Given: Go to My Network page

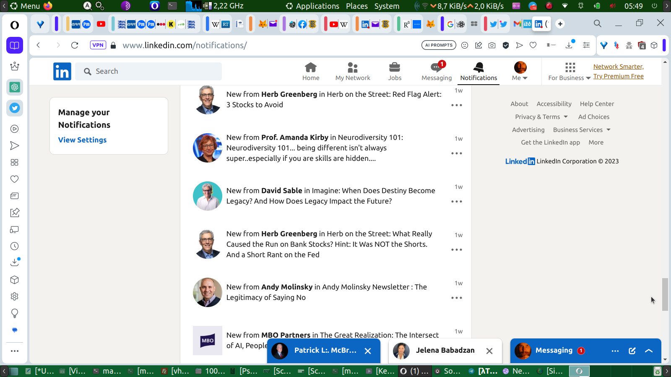Looking at the screenshot, I should (353, 72).
